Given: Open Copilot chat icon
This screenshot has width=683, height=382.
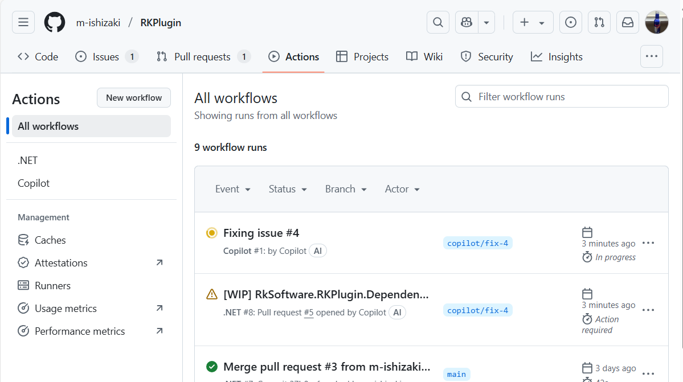Looking at the screenshot, I should tap(467, 22).
